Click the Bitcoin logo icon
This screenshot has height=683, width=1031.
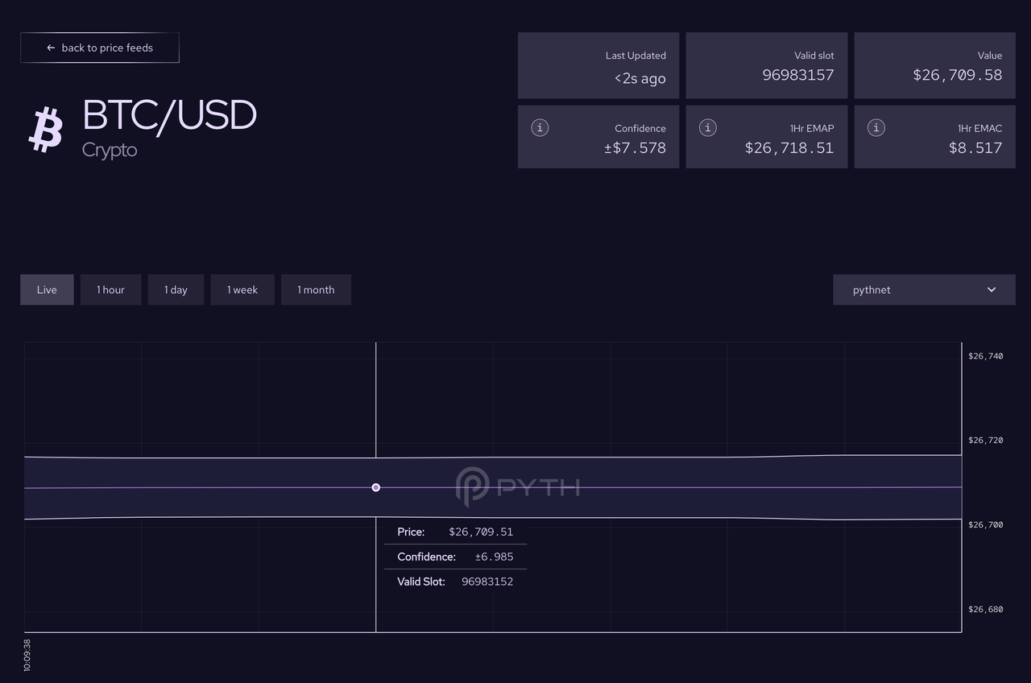click(46, 130)
